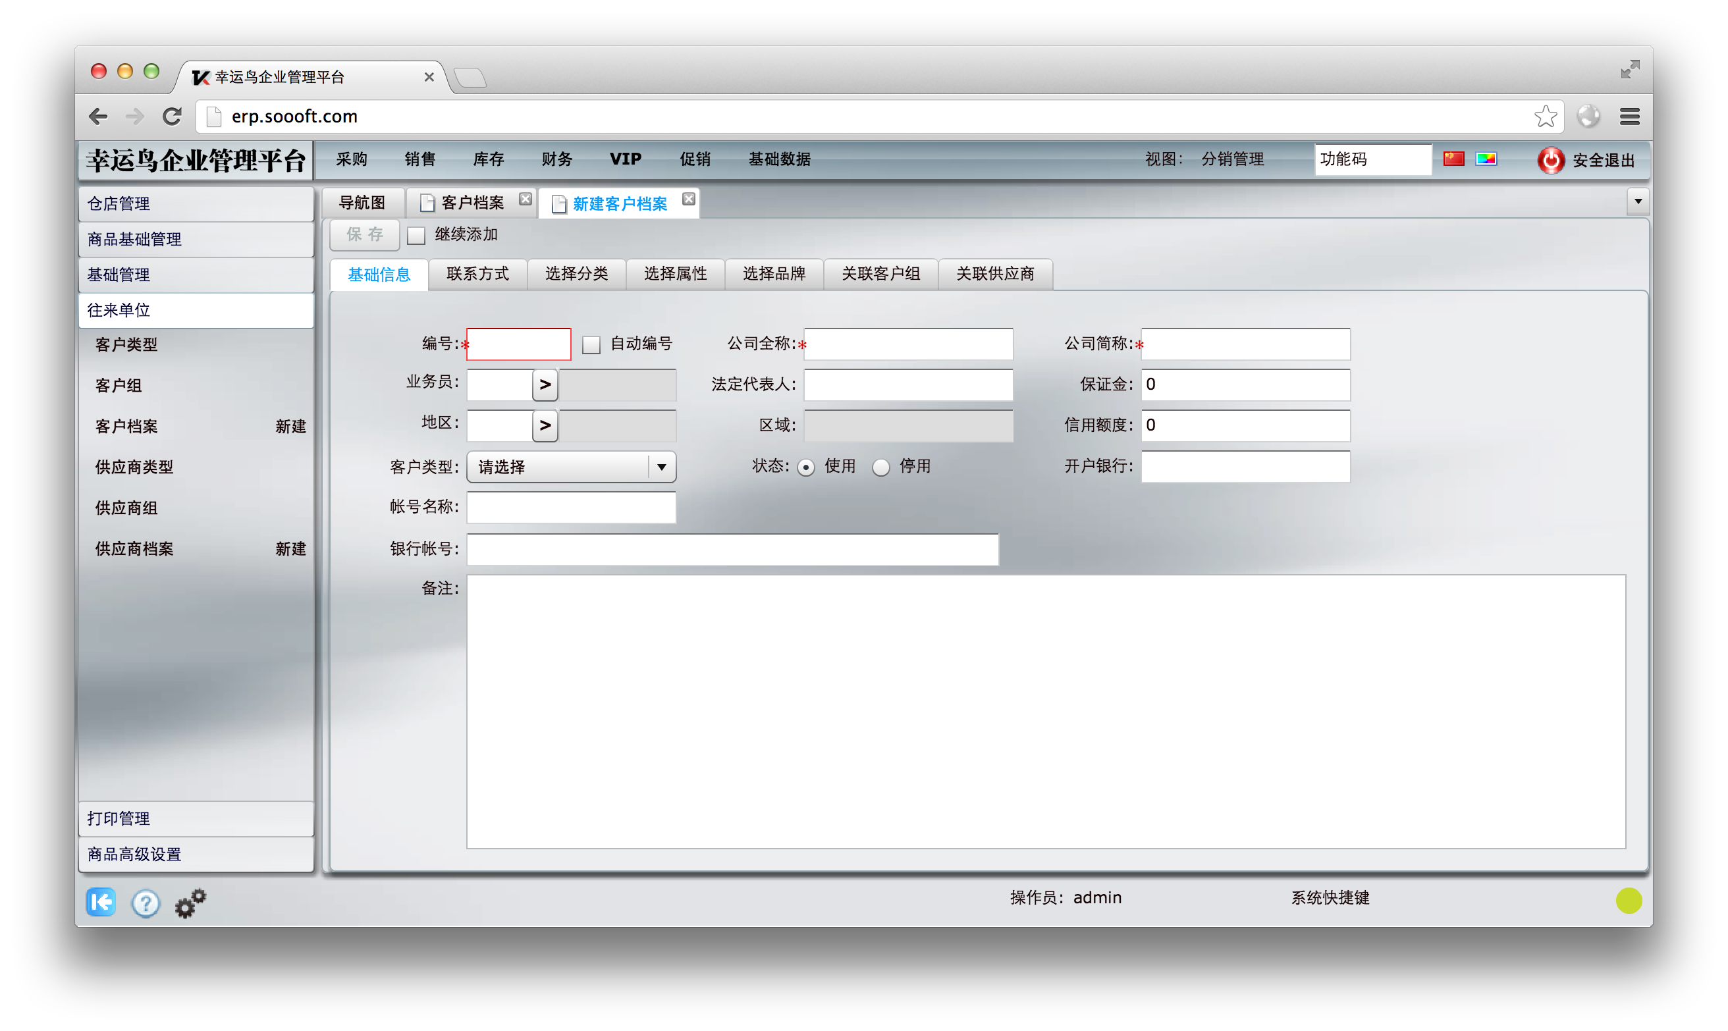Select the 停用 status radio button
This screenshot has height=1031, width=1728.
pos(880,467)
